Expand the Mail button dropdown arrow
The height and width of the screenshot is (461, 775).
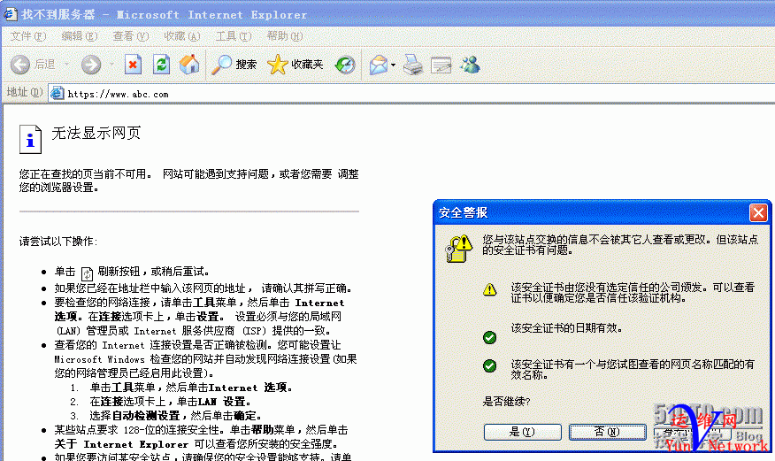393,65
